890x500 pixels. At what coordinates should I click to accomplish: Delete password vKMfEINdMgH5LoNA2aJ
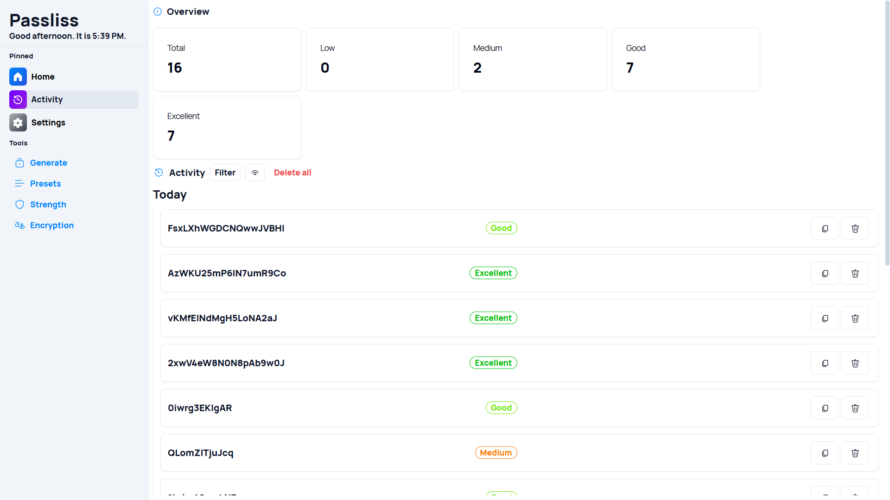pos(855,319)
